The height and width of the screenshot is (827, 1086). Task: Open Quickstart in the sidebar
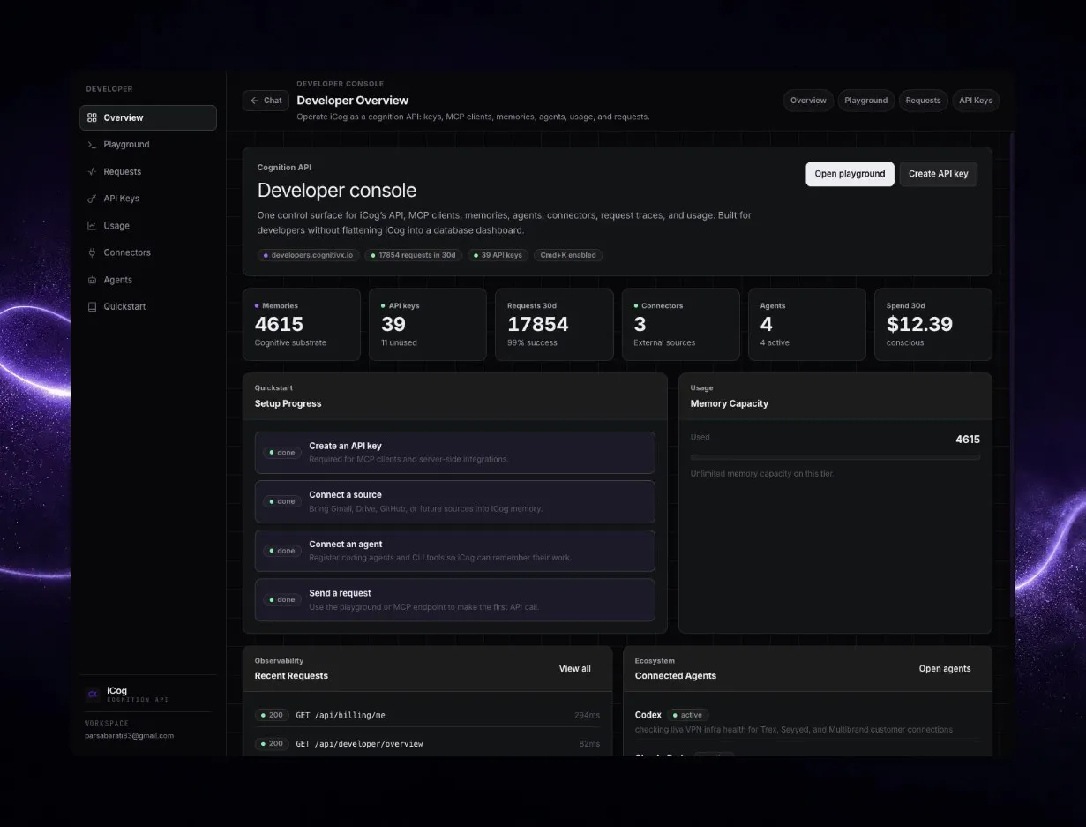[148, 306]
